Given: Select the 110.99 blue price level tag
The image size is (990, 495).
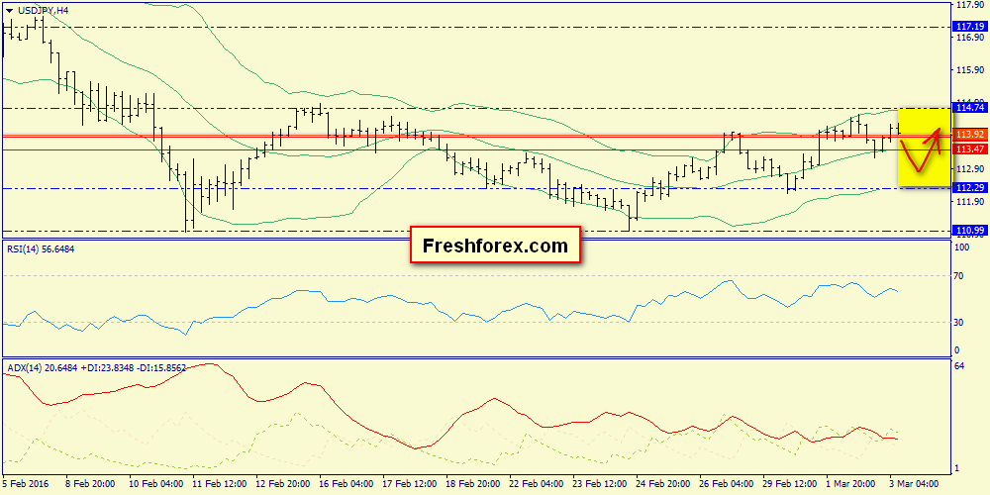Looking at the screenshot, I should 969,231.
